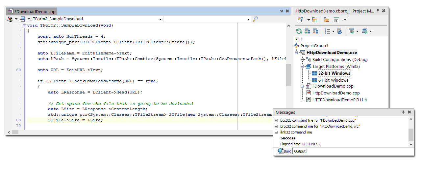Open the empty methods combo box dropdown
422x184 pixels.
tap(249, 19)
